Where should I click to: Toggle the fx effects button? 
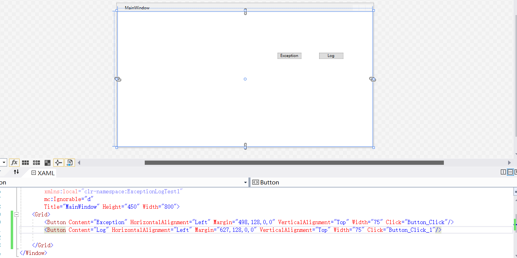tap(14, 163)
